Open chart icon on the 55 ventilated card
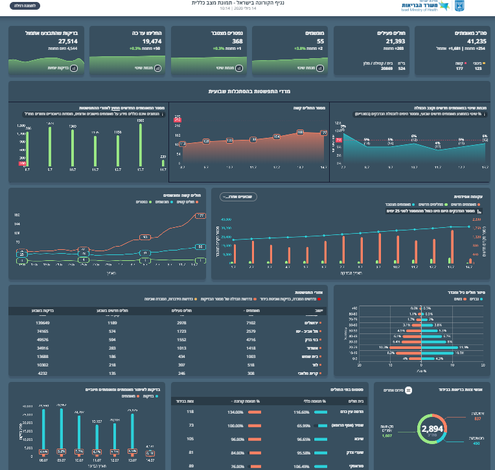495x470 pixels. click(x=320, y=68)
